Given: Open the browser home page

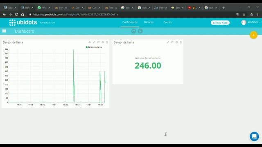Looking at the screenshot, I should (23, 15).
